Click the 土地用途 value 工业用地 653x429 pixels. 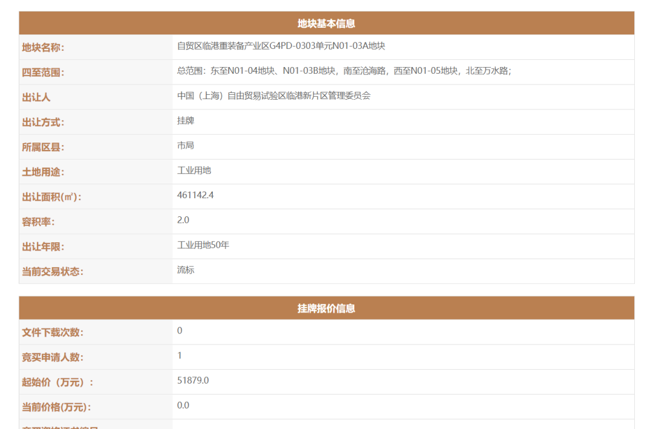pos(194,170)
